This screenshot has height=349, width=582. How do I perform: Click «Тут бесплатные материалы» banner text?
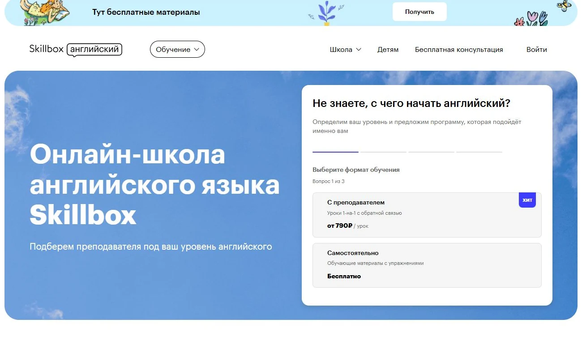click(146, 12)
